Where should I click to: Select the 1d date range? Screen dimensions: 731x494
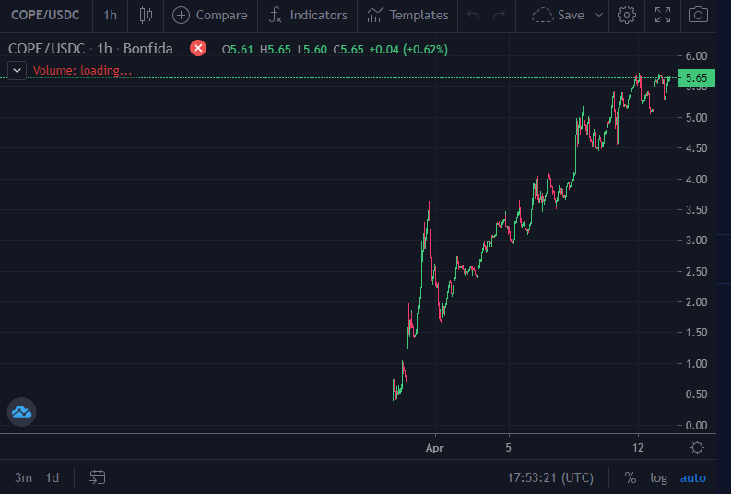[x=53, y=477]
